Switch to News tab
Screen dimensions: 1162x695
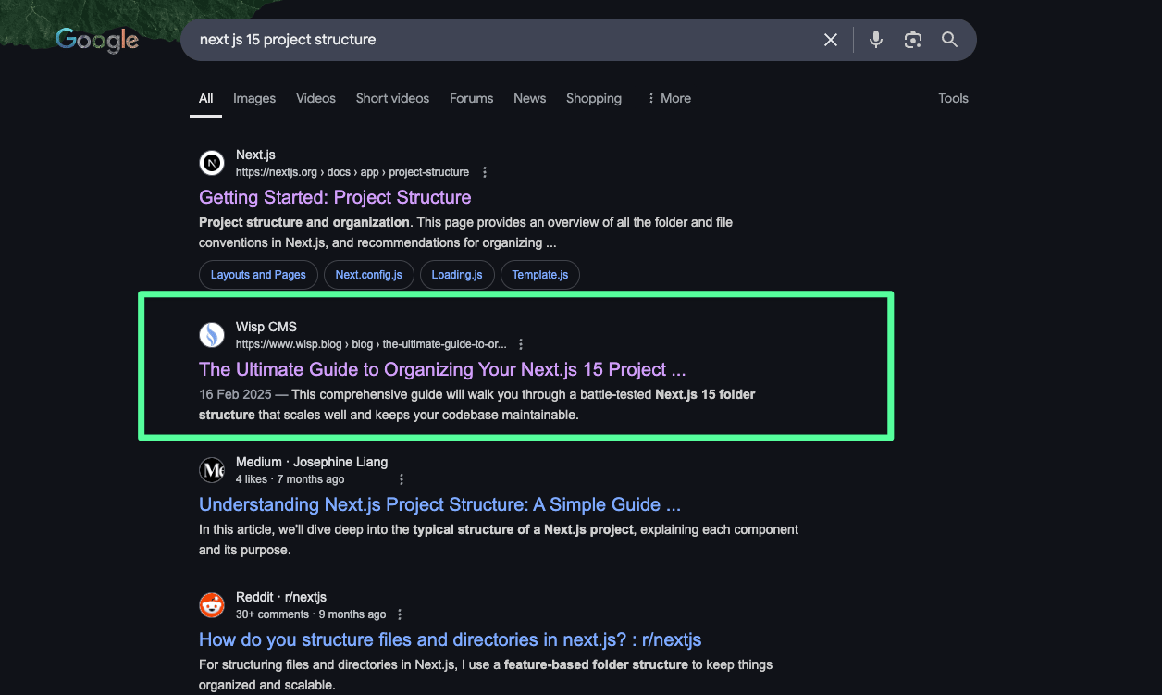(530, 98)
